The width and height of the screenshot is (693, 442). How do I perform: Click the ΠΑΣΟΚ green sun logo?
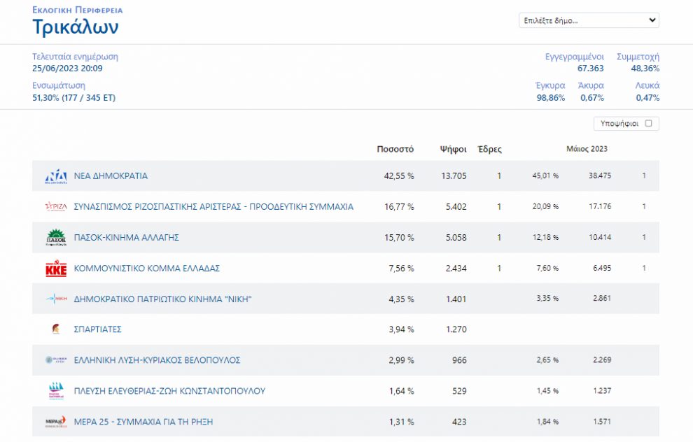tap(56, 238)
